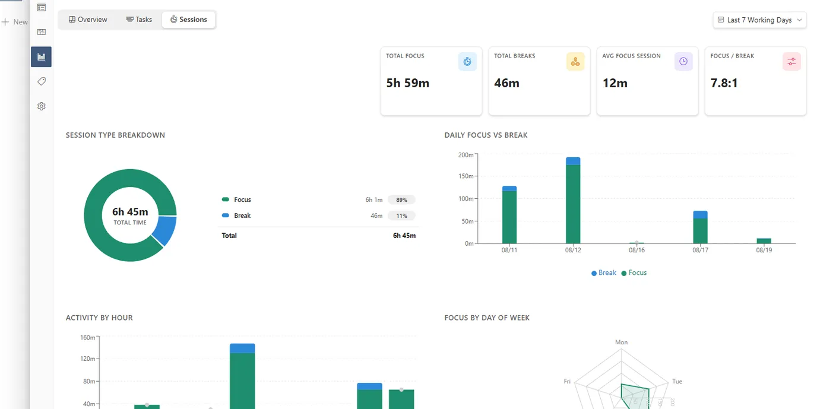Click the Tue label on the radar chart
Screen dimensions: 817x409
click(677, 382)
